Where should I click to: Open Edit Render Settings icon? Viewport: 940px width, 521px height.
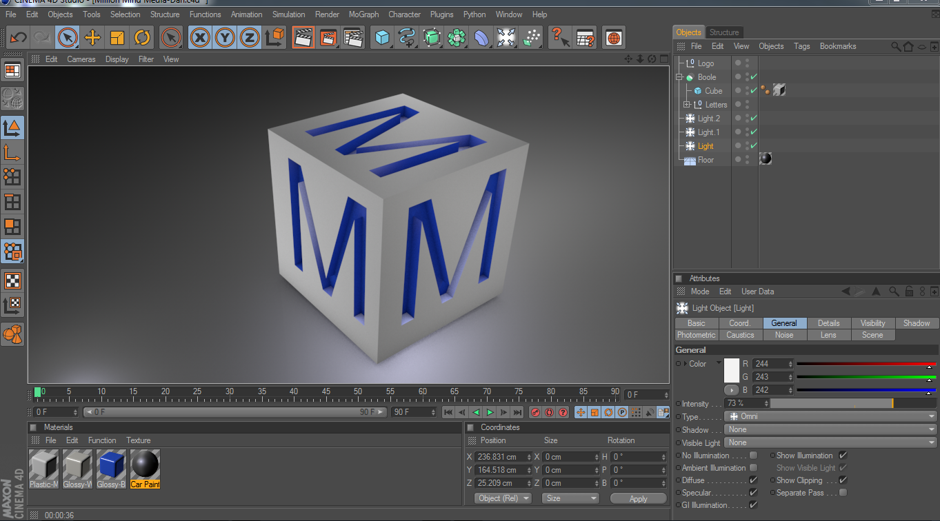click(353, 37)
